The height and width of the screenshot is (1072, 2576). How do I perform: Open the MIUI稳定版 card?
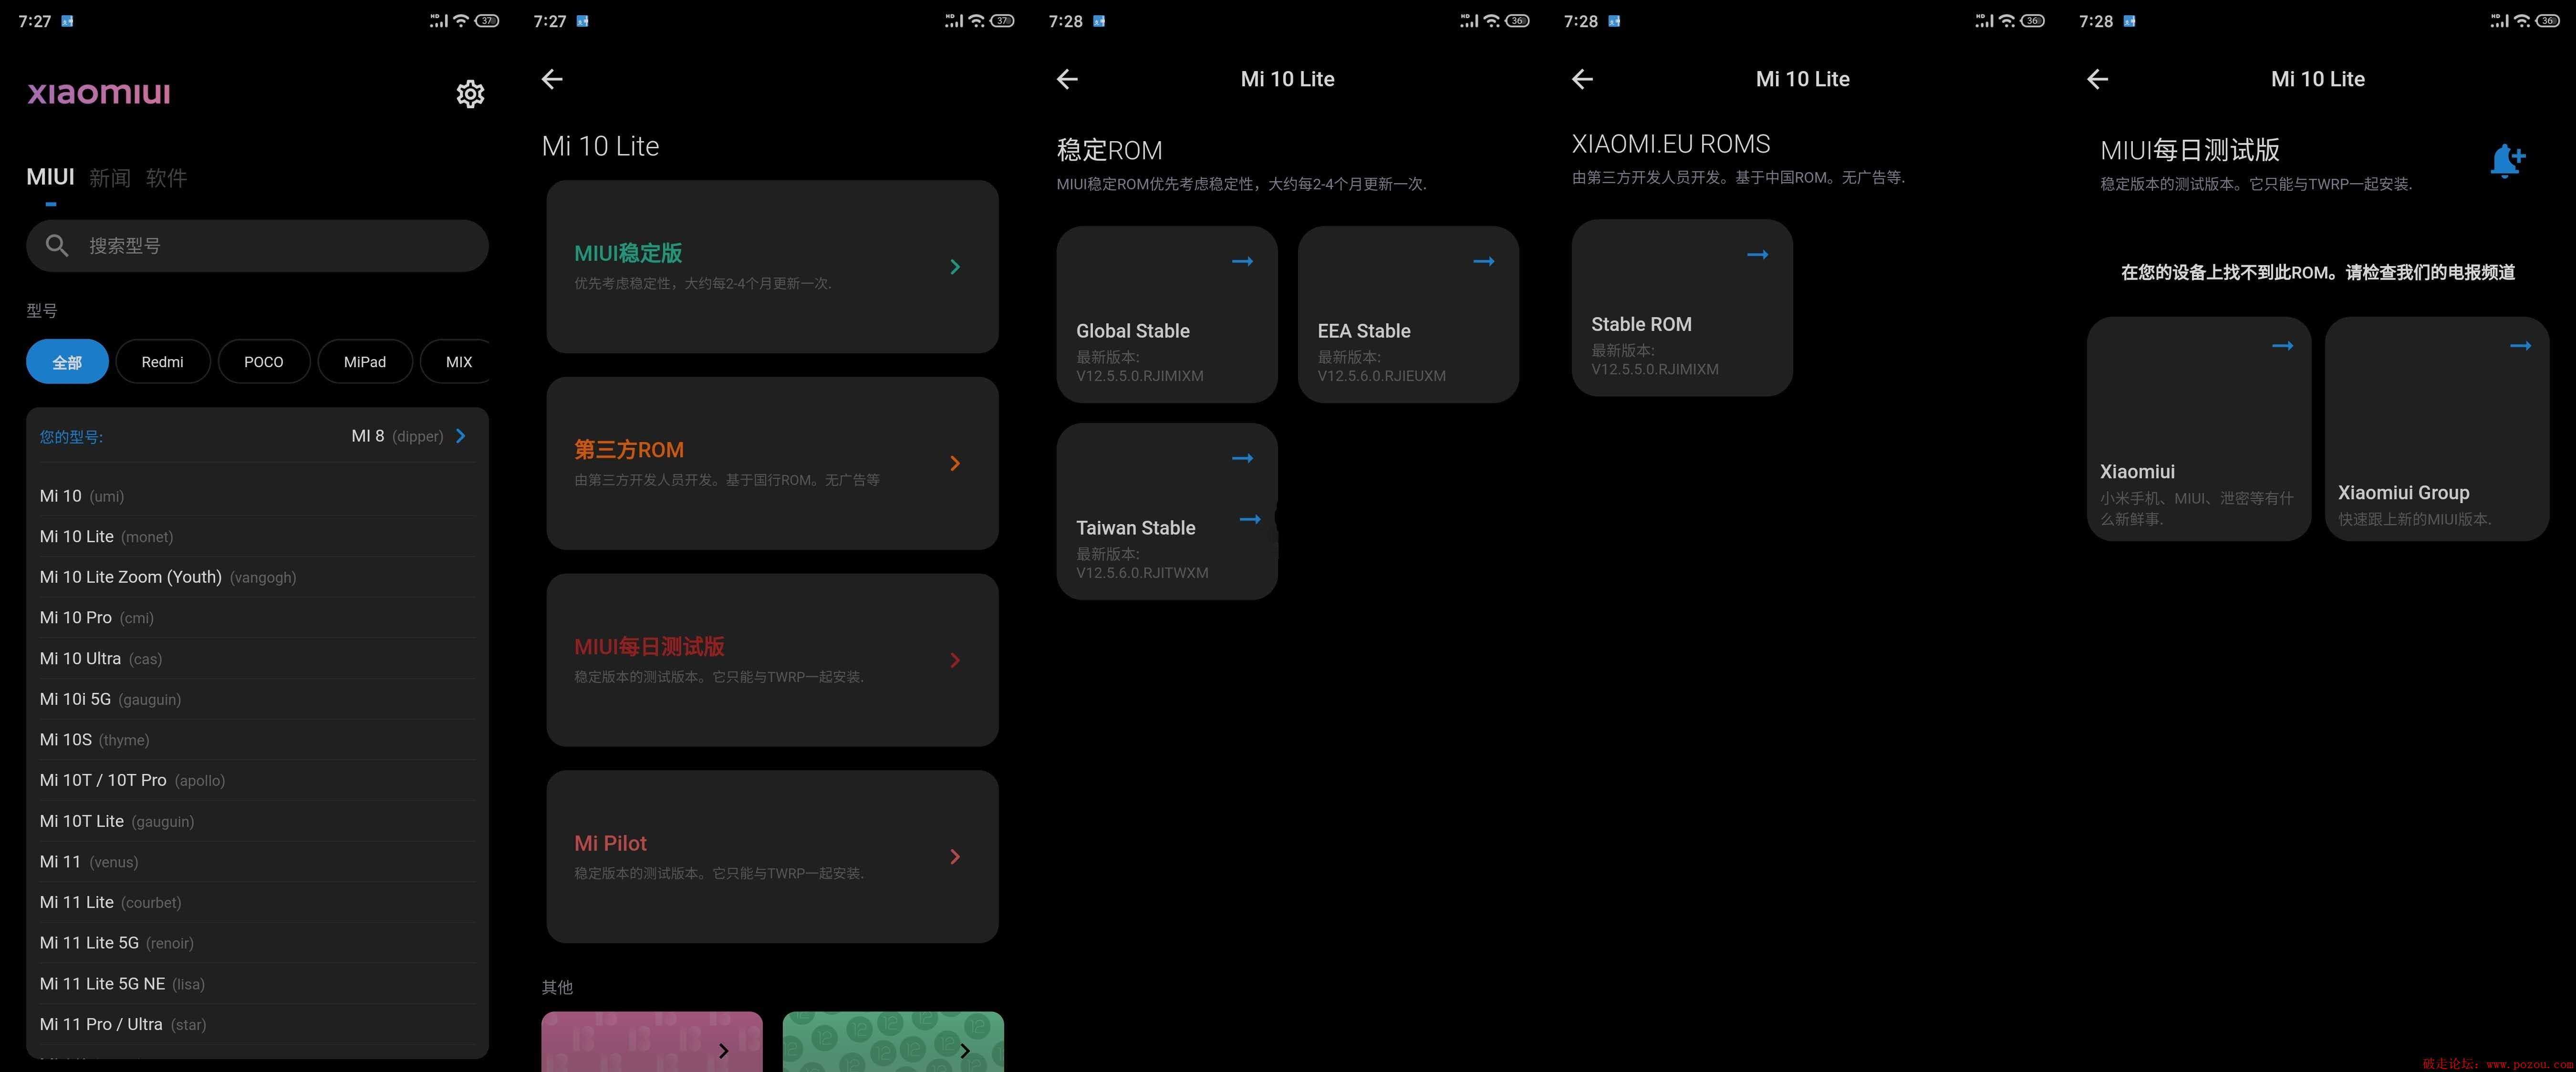pos(772,267)
